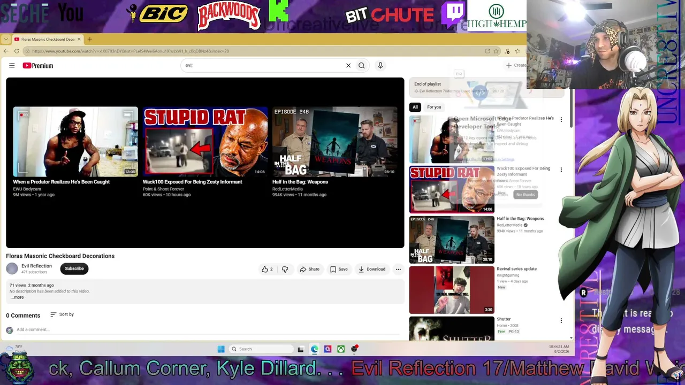Open OBS Studio from the taskbar
685x385 pixels.
pyautogui.click(x=354, y=349)
